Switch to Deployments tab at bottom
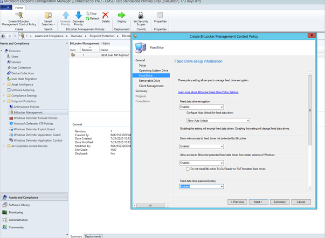Screen dimensions: 325x238 (x=93, y=236)
